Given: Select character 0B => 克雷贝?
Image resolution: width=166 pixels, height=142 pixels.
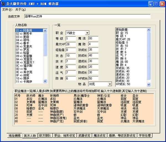Looking at the screenshot, I should 29,62.
